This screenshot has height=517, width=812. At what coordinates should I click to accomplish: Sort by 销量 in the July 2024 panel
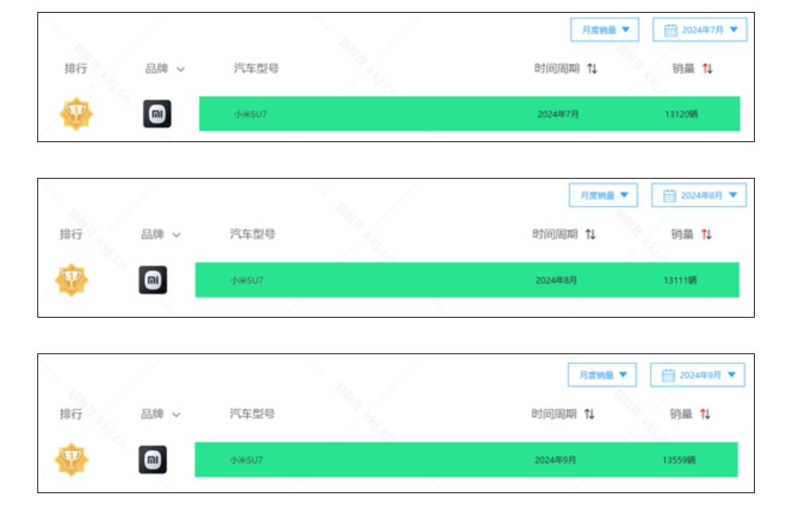707,68
